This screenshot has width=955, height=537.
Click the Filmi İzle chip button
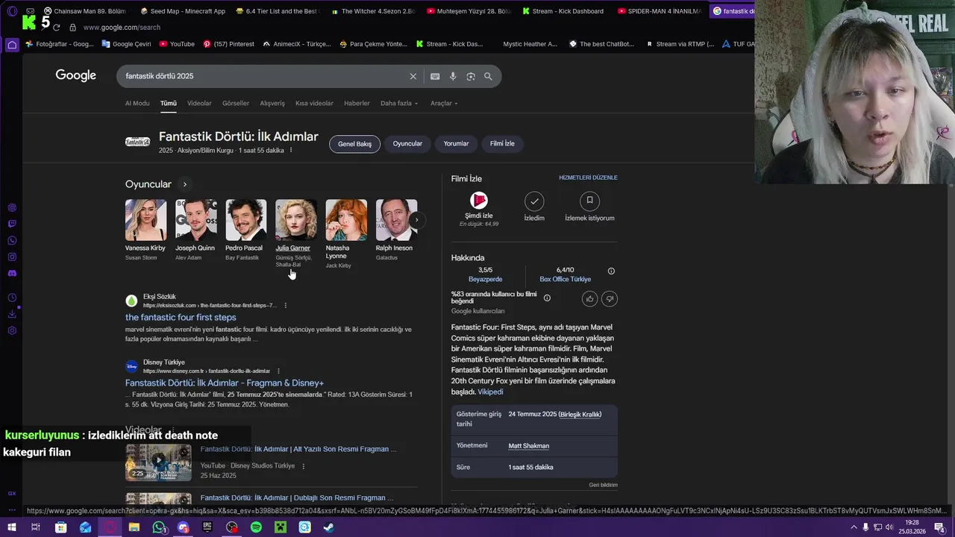[502, 143]
